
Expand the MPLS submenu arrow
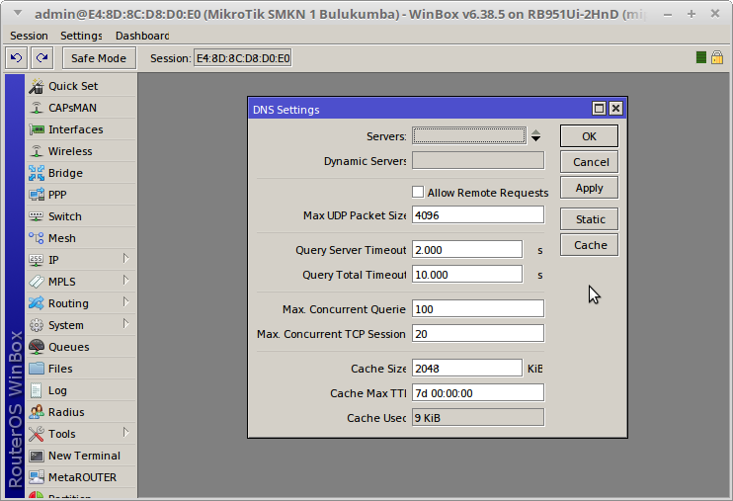125,281
